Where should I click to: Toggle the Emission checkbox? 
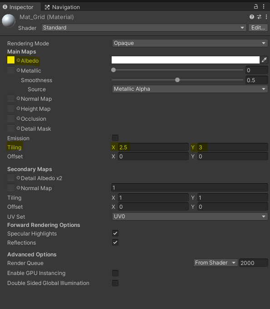coord(115,138)
